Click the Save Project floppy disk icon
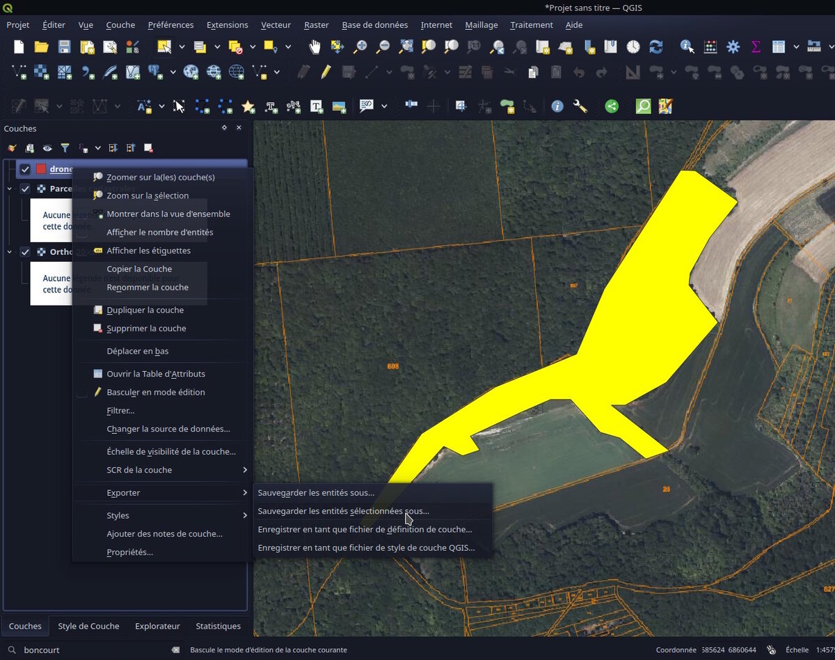Screen dimensions: 835x660 (64, 47)
